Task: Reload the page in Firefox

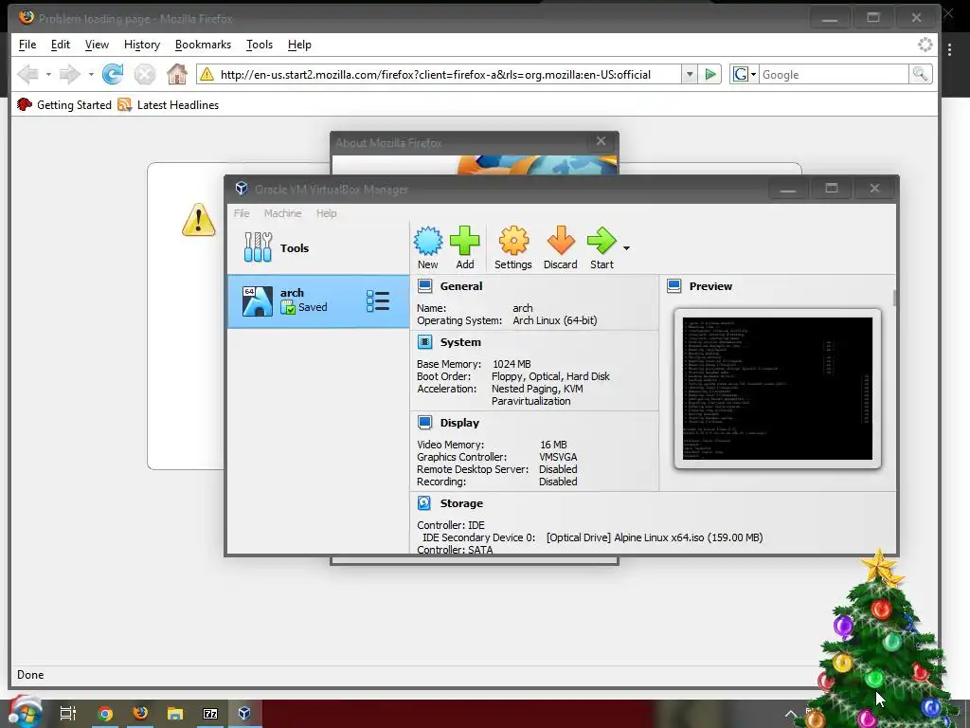Action: point(113,74)
